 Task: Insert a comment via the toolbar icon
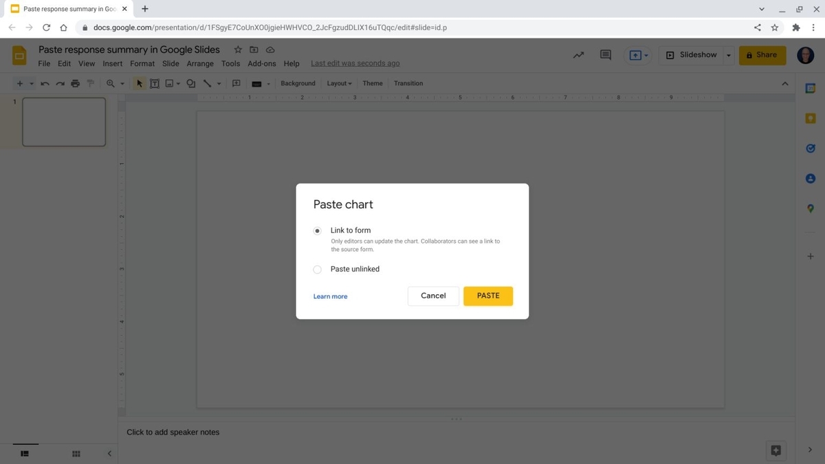(236, 83)
